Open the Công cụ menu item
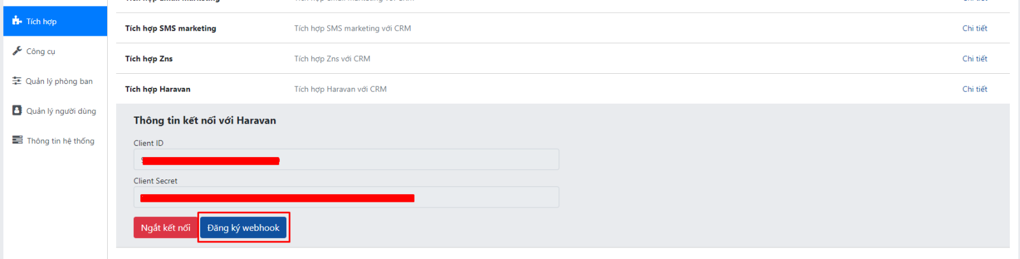Screen dimensions: 1020x259 41,52
